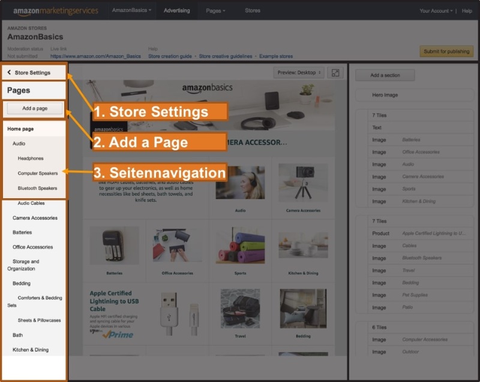The width and height of the screenshot is (480, 382).
Task: Click the Office Accessories tile in preview
Action: 177,251
